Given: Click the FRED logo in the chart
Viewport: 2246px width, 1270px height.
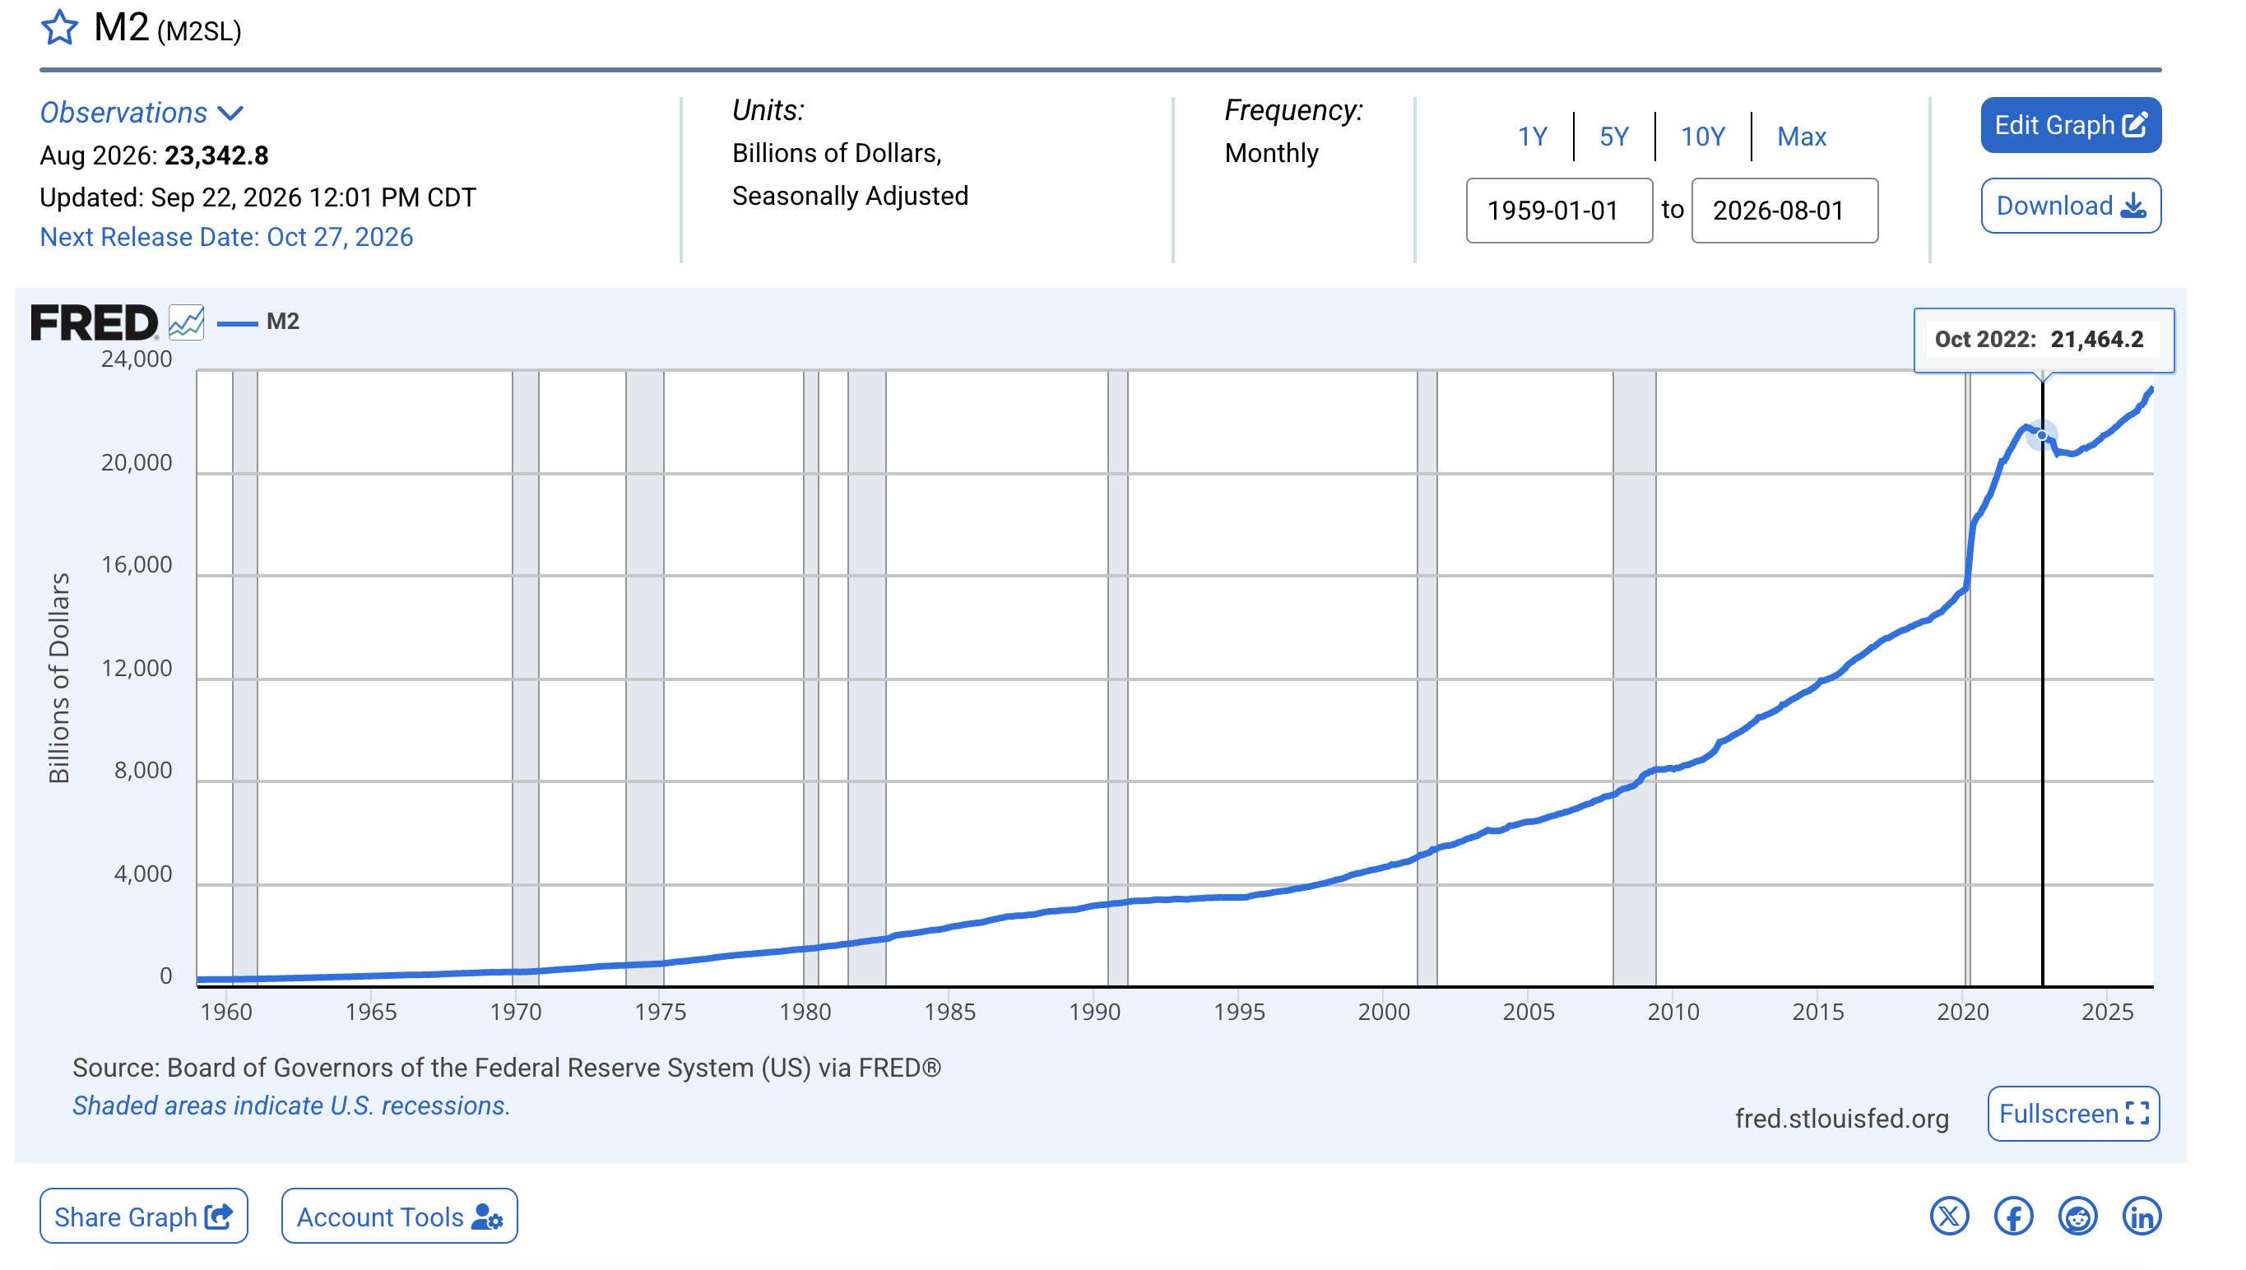Looking at the screenshot, I should 95,322.
